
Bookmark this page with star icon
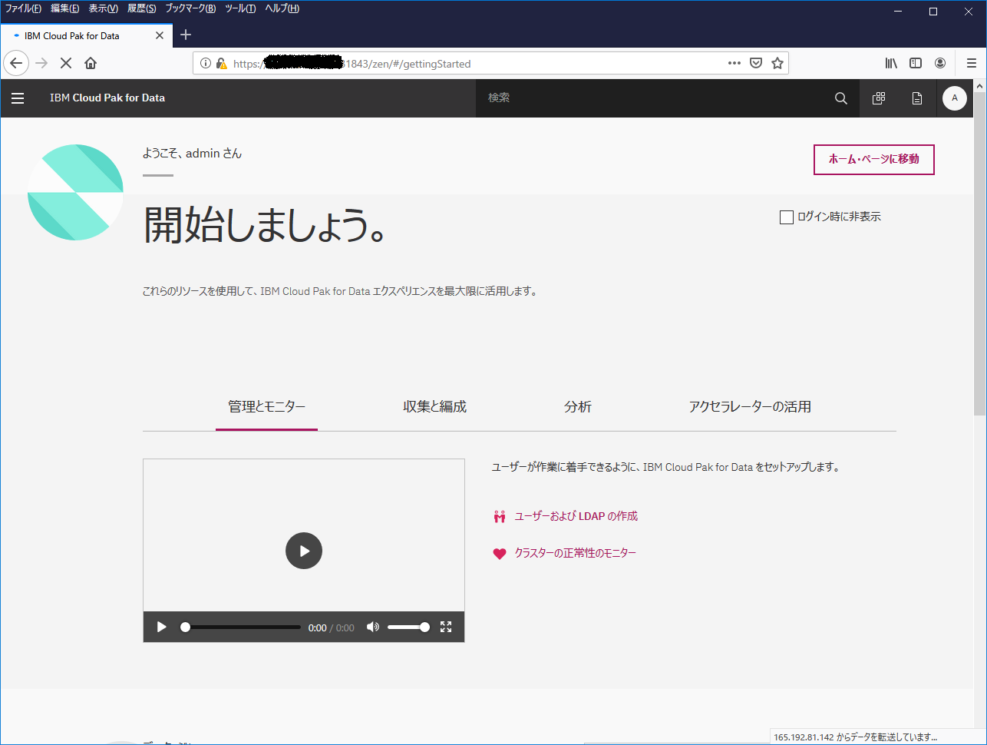[777, 64]
